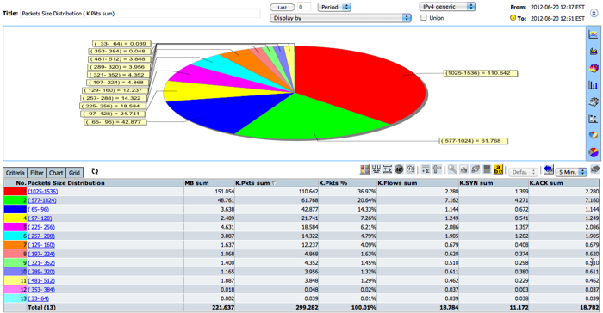603x313 pixels.
Task: Open the '5 Minu' interval dropdown
Action: point(572,172)
